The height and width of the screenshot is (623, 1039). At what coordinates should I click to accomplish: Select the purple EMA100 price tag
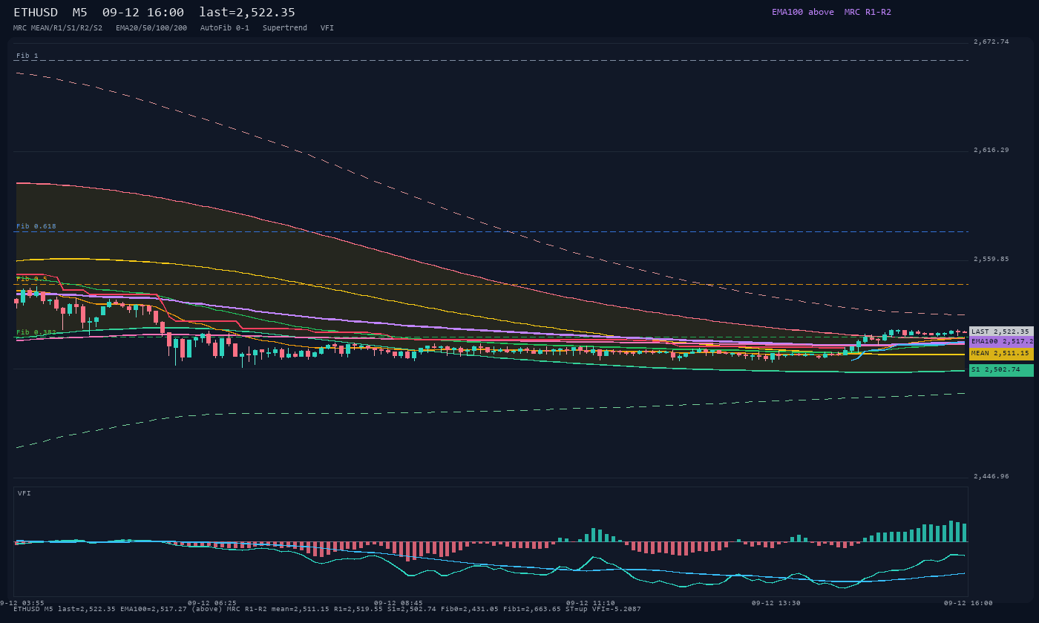(1001, 341)
